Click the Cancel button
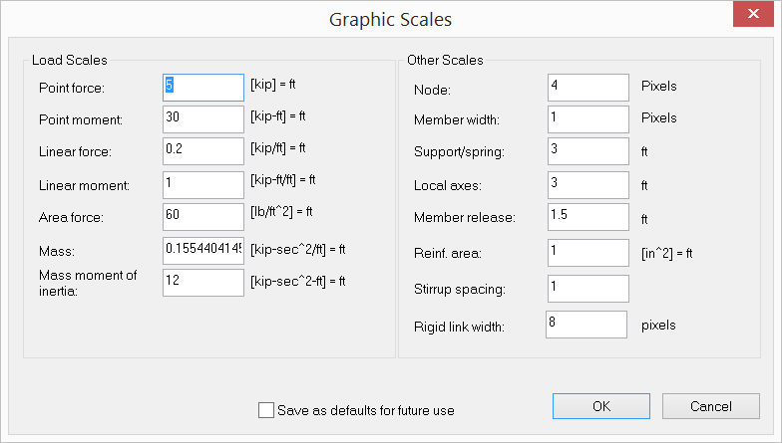Image resolution: width=782 pixels, height=443 pixels. click(x=710, y=406)
